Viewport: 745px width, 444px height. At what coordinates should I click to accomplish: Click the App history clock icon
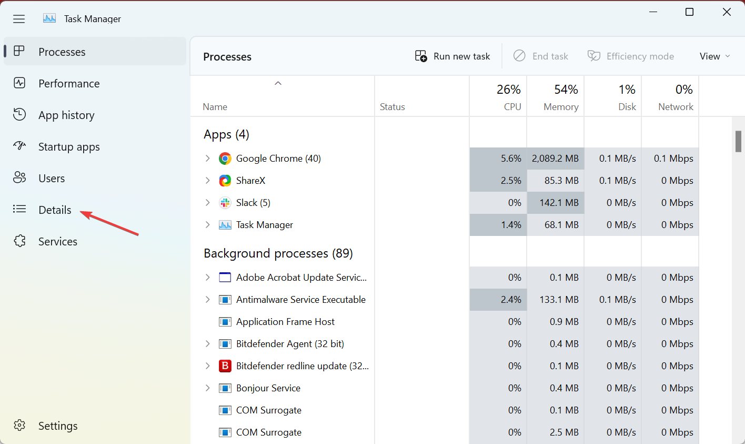click(x=19, y=114)
